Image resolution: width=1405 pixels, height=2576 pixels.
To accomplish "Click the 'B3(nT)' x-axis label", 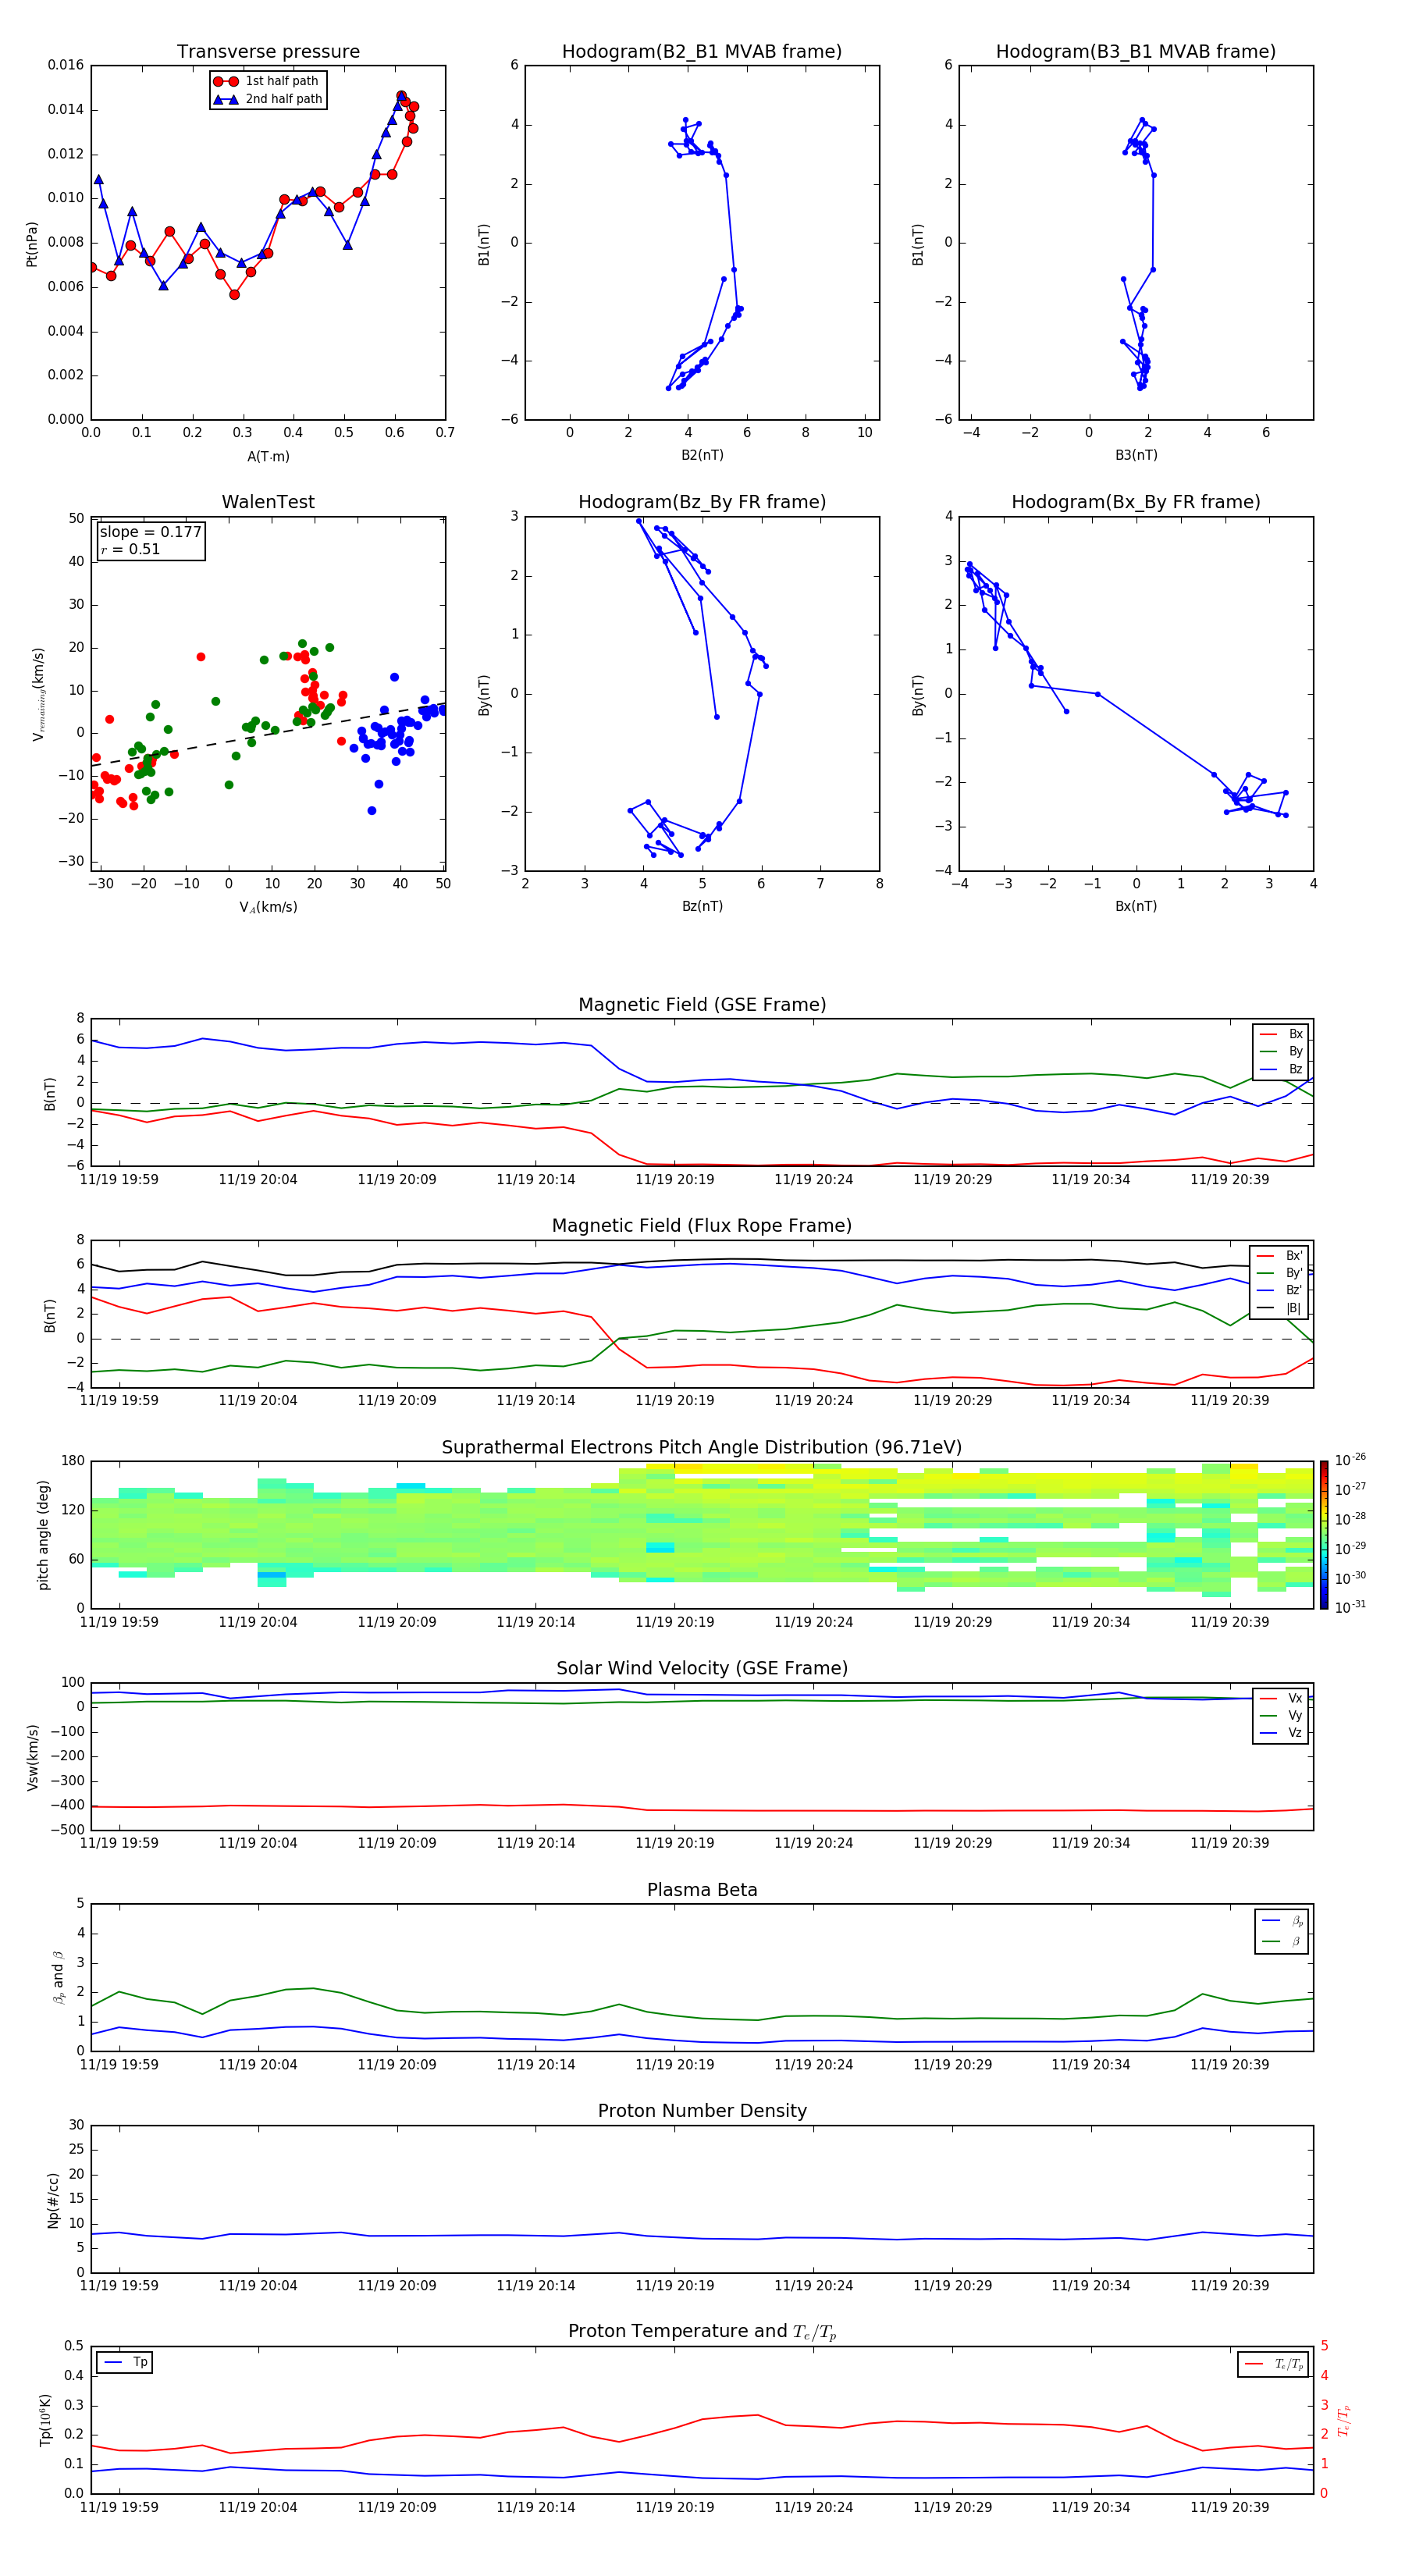I will tap(1136, 456).
